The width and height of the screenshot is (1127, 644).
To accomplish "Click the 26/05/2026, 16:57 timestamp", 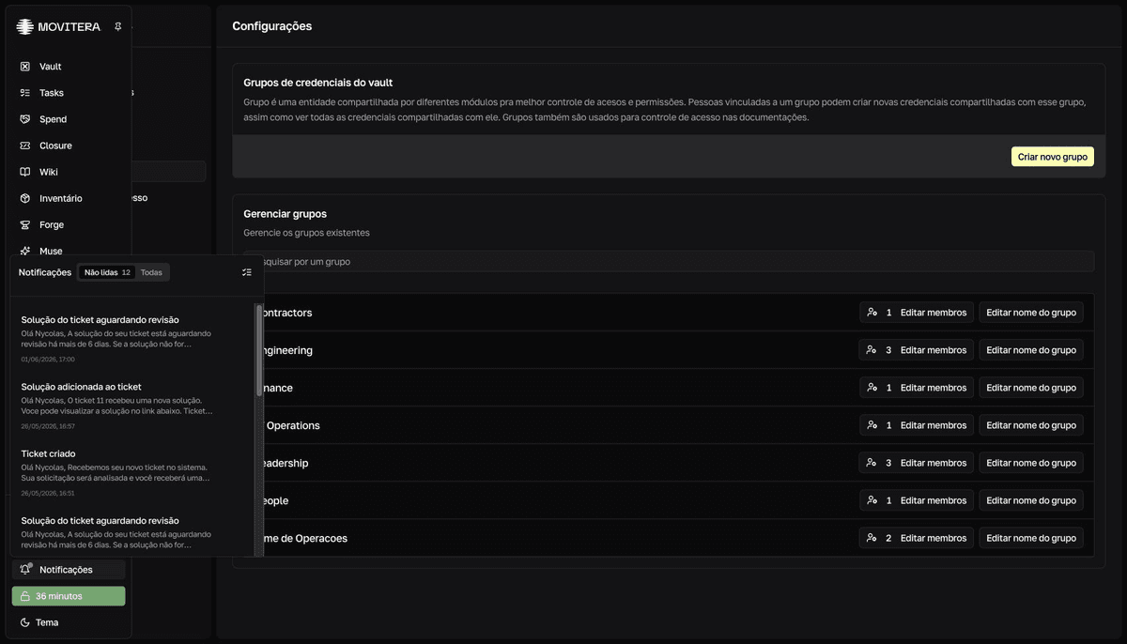I will coord(48,426).
